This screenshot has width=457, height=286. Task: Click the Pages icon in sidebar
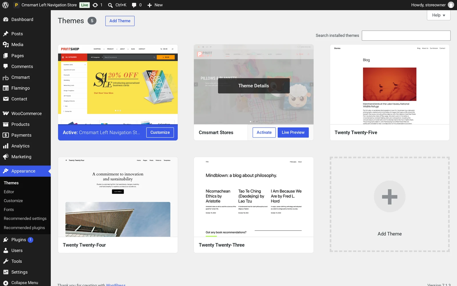coord(6,56)
